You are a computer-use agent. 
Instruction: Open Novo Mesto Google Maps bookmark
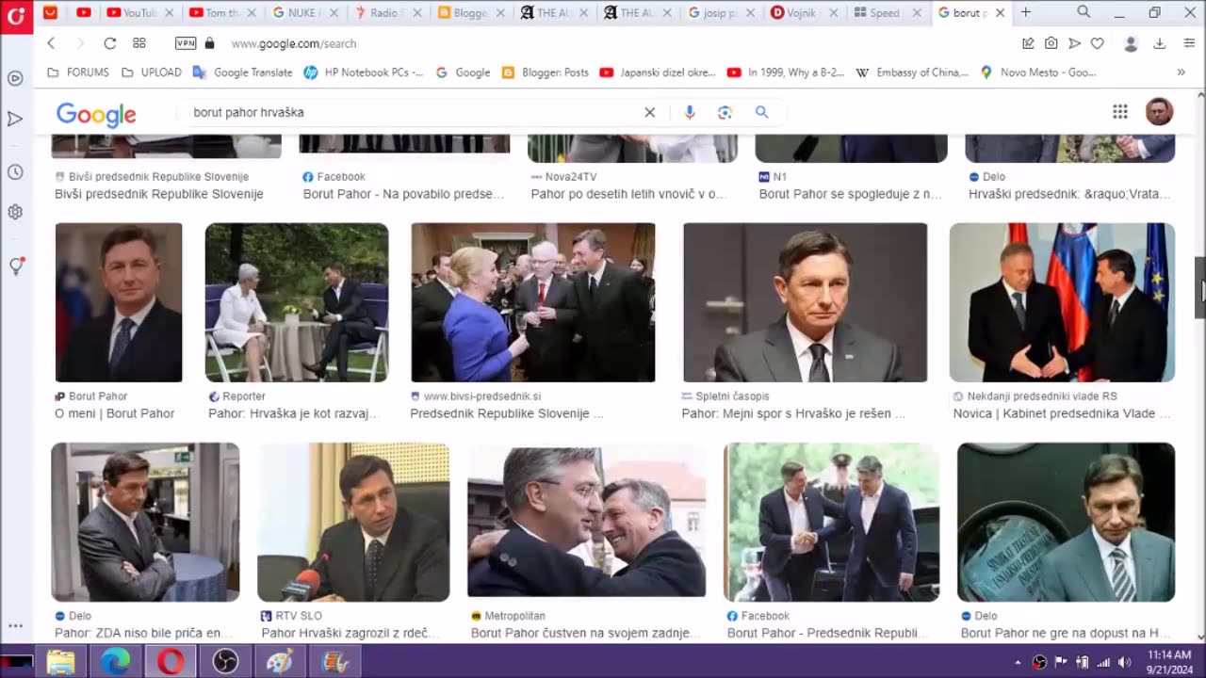pos(1037,73)
